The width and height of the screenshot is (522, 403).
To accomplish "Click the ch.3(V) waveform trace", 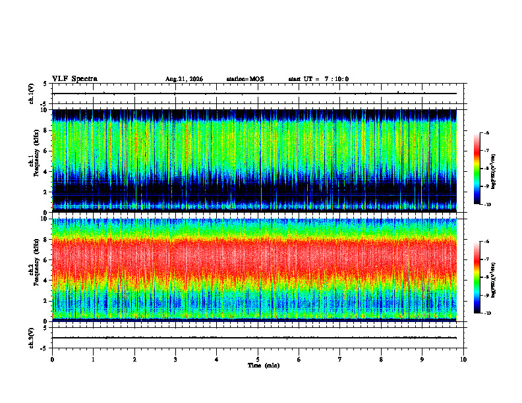I will click(x=254, y=338).
